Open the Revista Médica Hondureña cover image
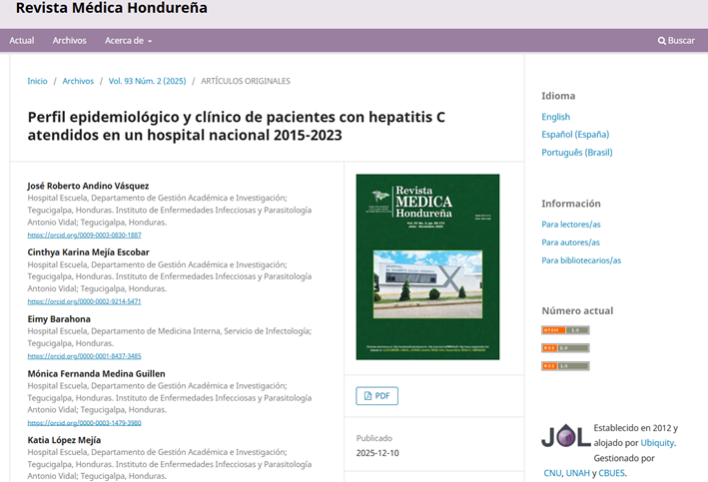 pos(427,265)
